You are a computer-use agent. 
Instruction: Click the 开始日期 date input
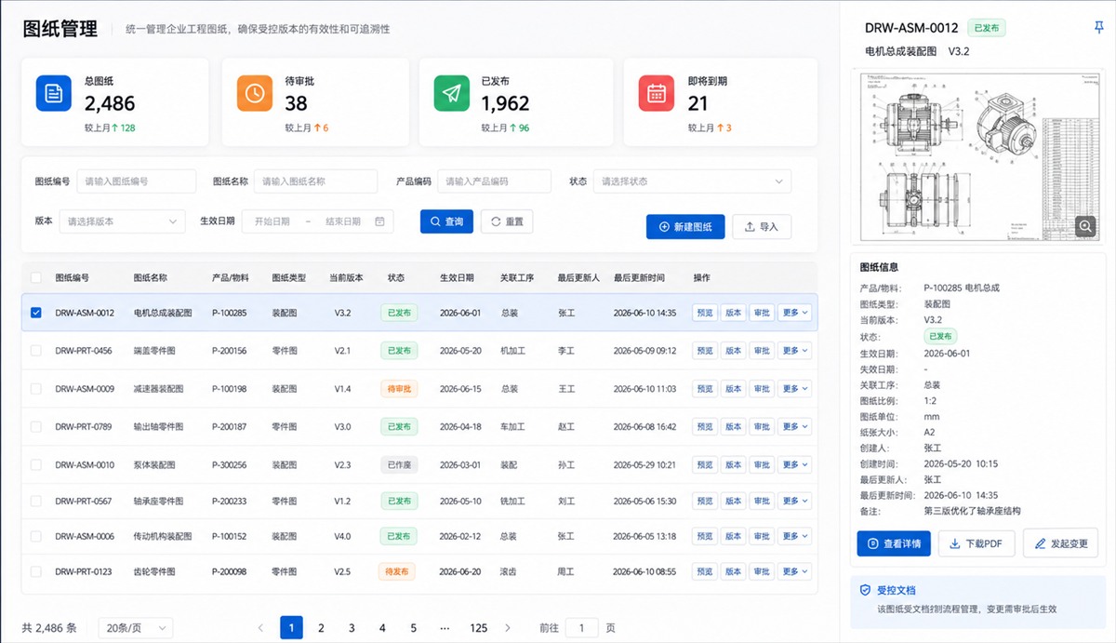point(272,221)
